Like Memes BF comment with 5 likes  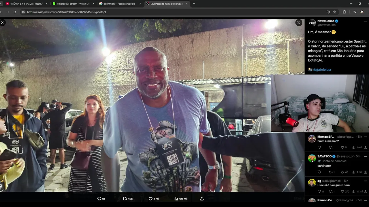tap(344, 147)
